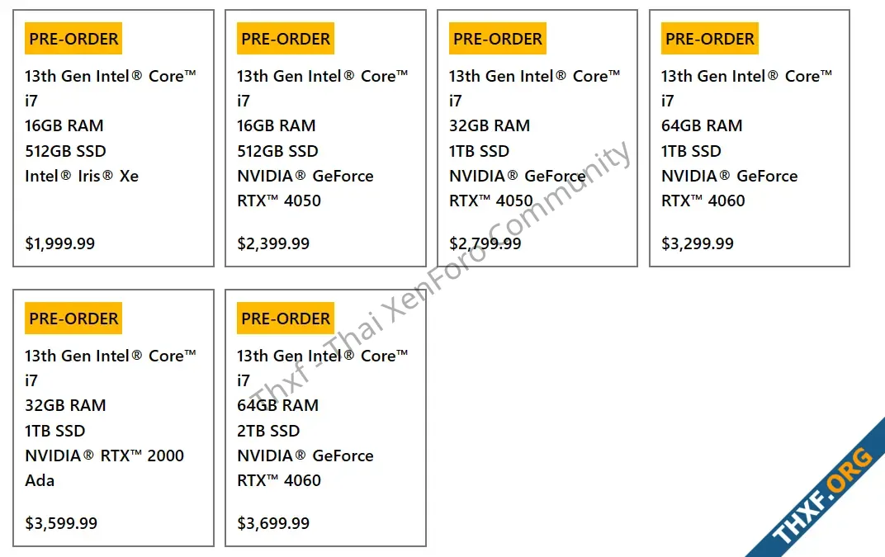This screenshot has width=885, height=557.
Task: Click the Intel Iris Xe graphics label
Action: [x=82, y=176]
